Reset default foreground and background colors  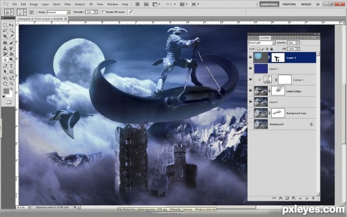coord(4,97)
